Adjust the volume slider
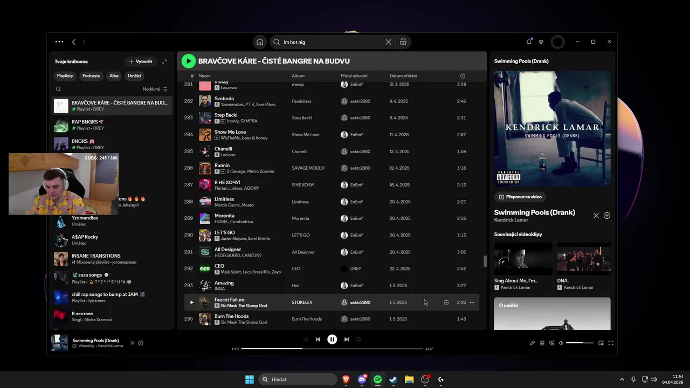690x388 pixels. tap(579, 343)
